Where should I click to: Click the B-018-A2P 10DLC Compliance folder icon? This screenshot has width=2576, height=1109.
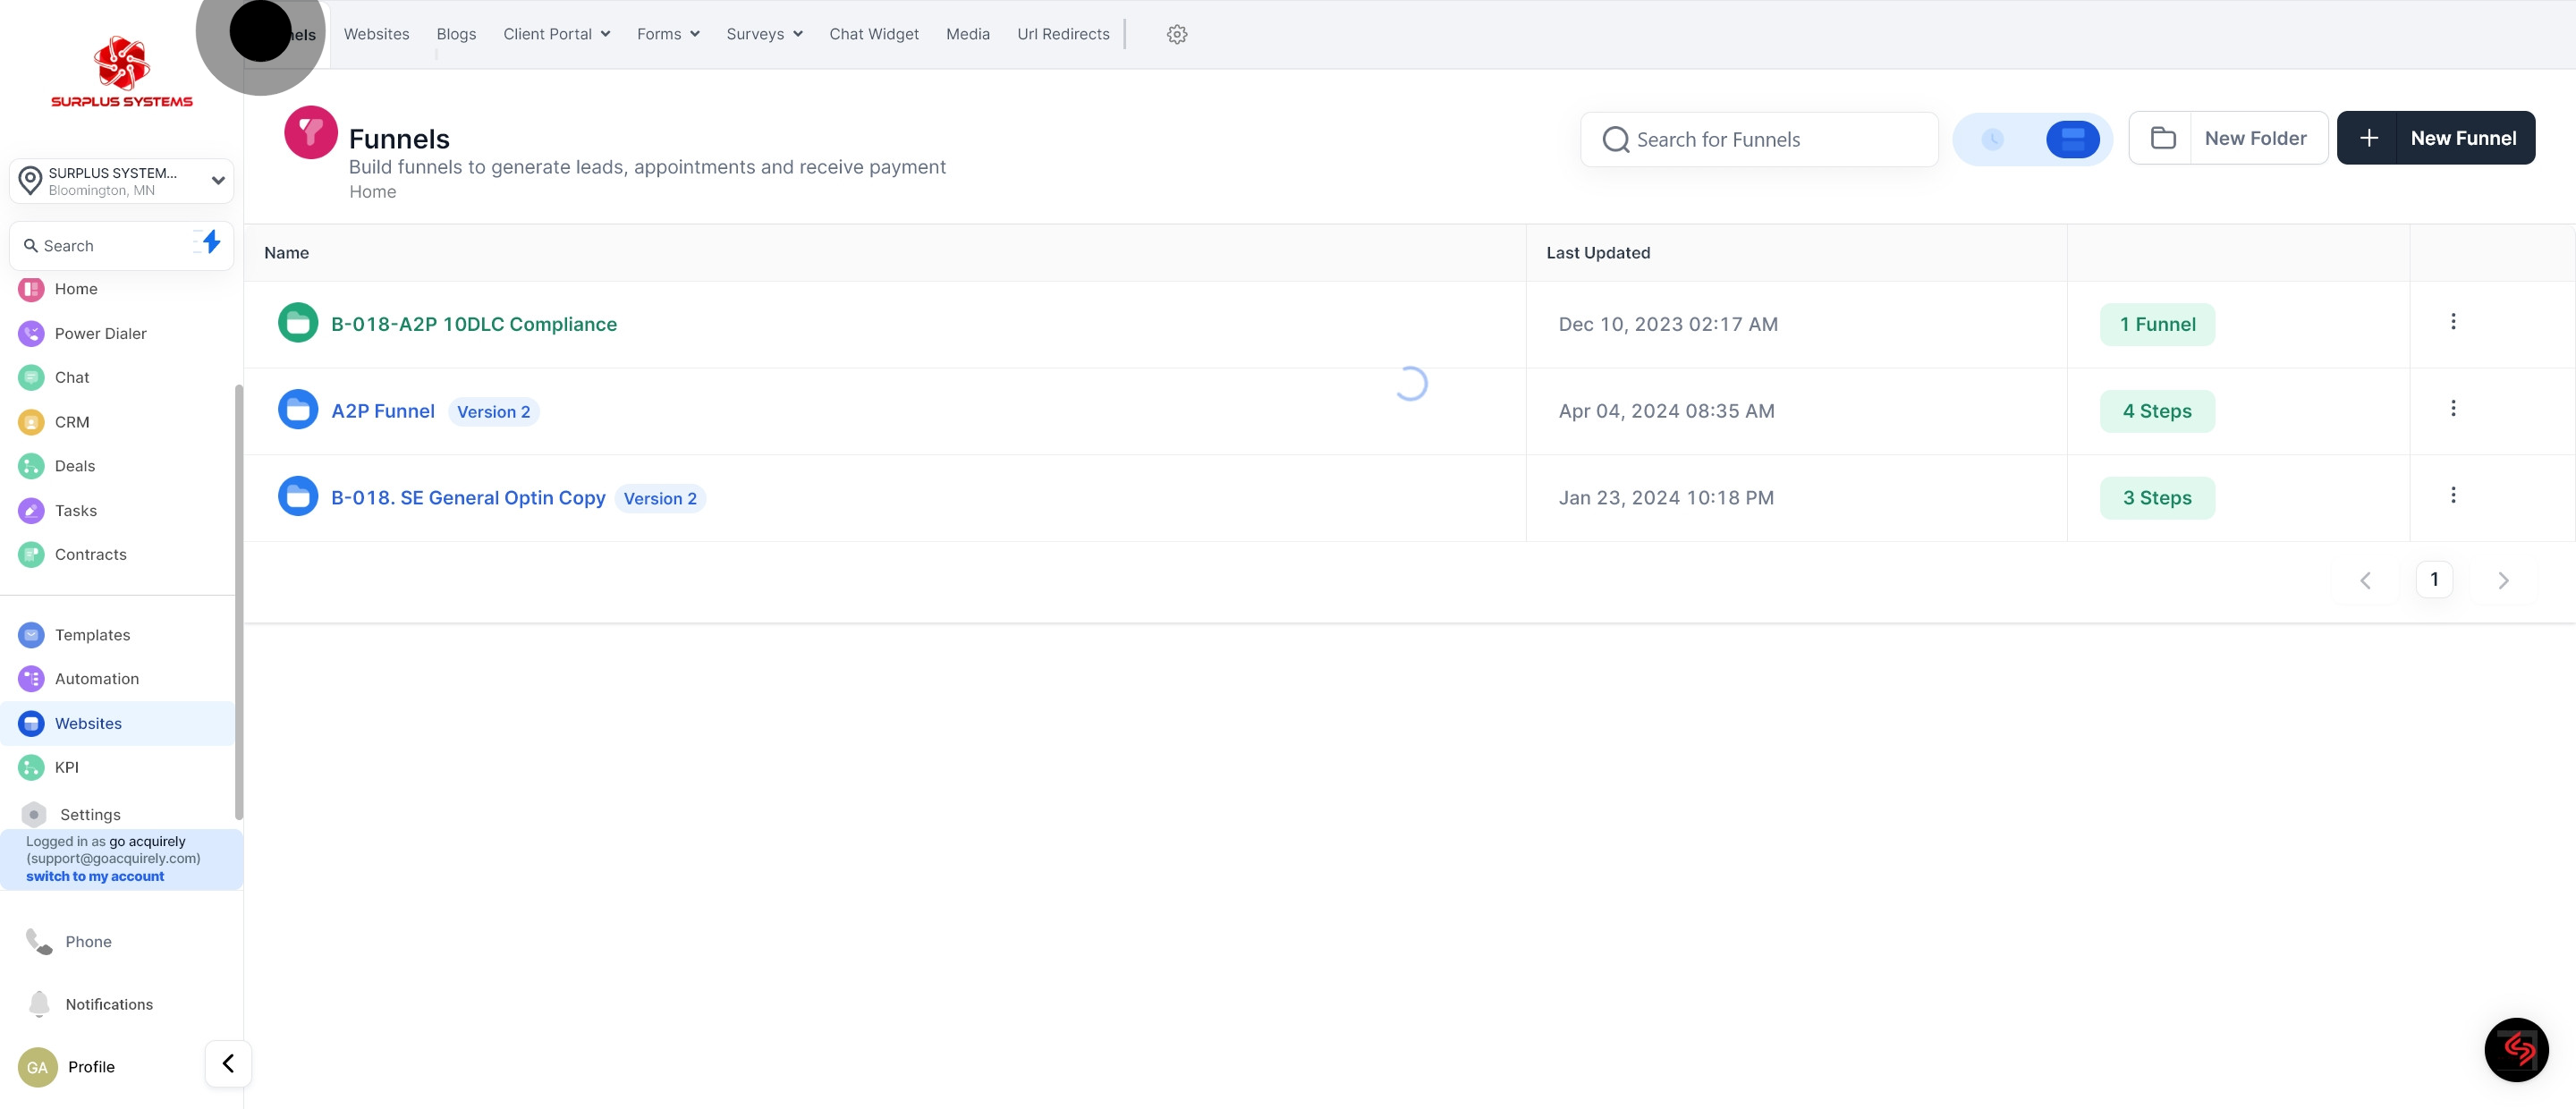pos(297,323)
